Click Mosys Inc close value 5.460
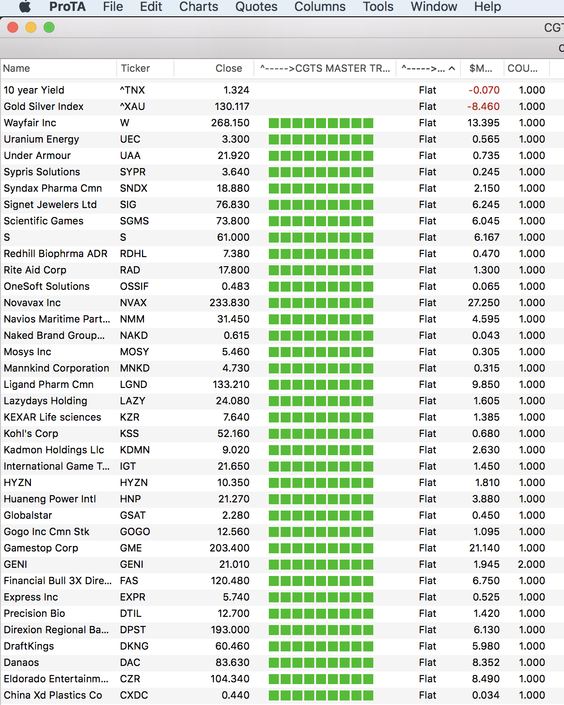 [x=236, y=352]
